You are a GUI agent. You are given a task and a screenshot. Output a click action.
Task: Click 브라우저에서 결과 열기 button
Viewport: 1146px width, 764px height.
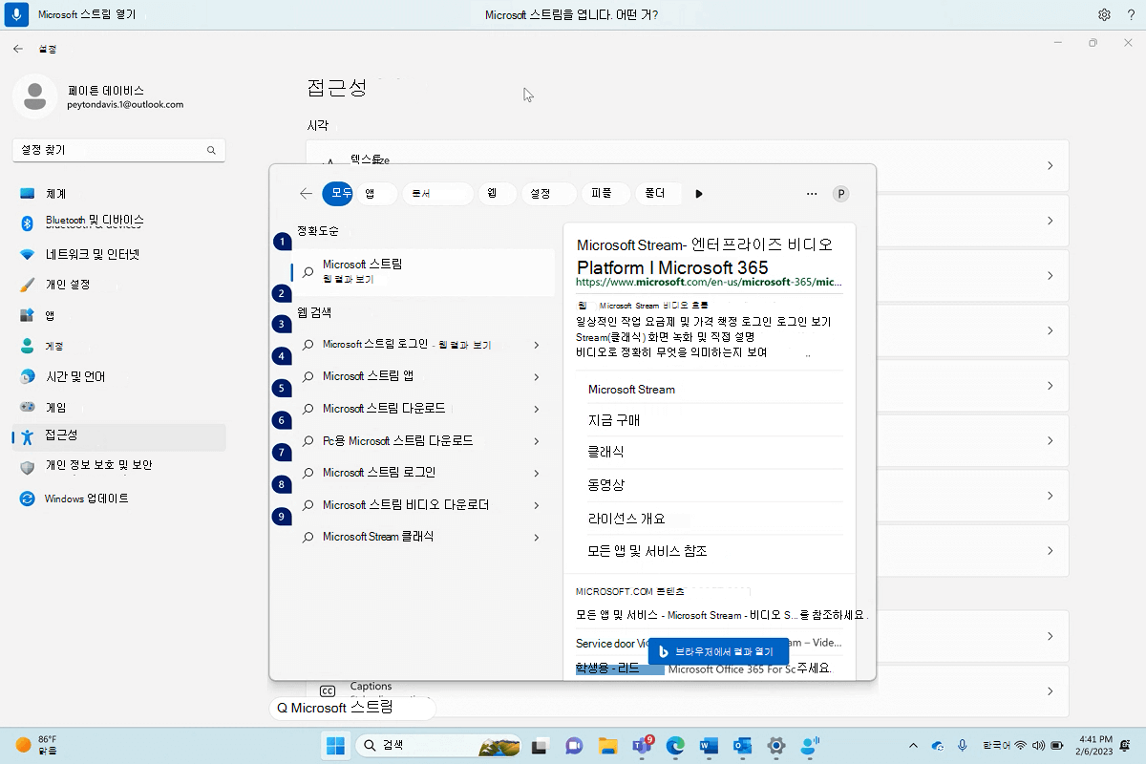point(718,651)
